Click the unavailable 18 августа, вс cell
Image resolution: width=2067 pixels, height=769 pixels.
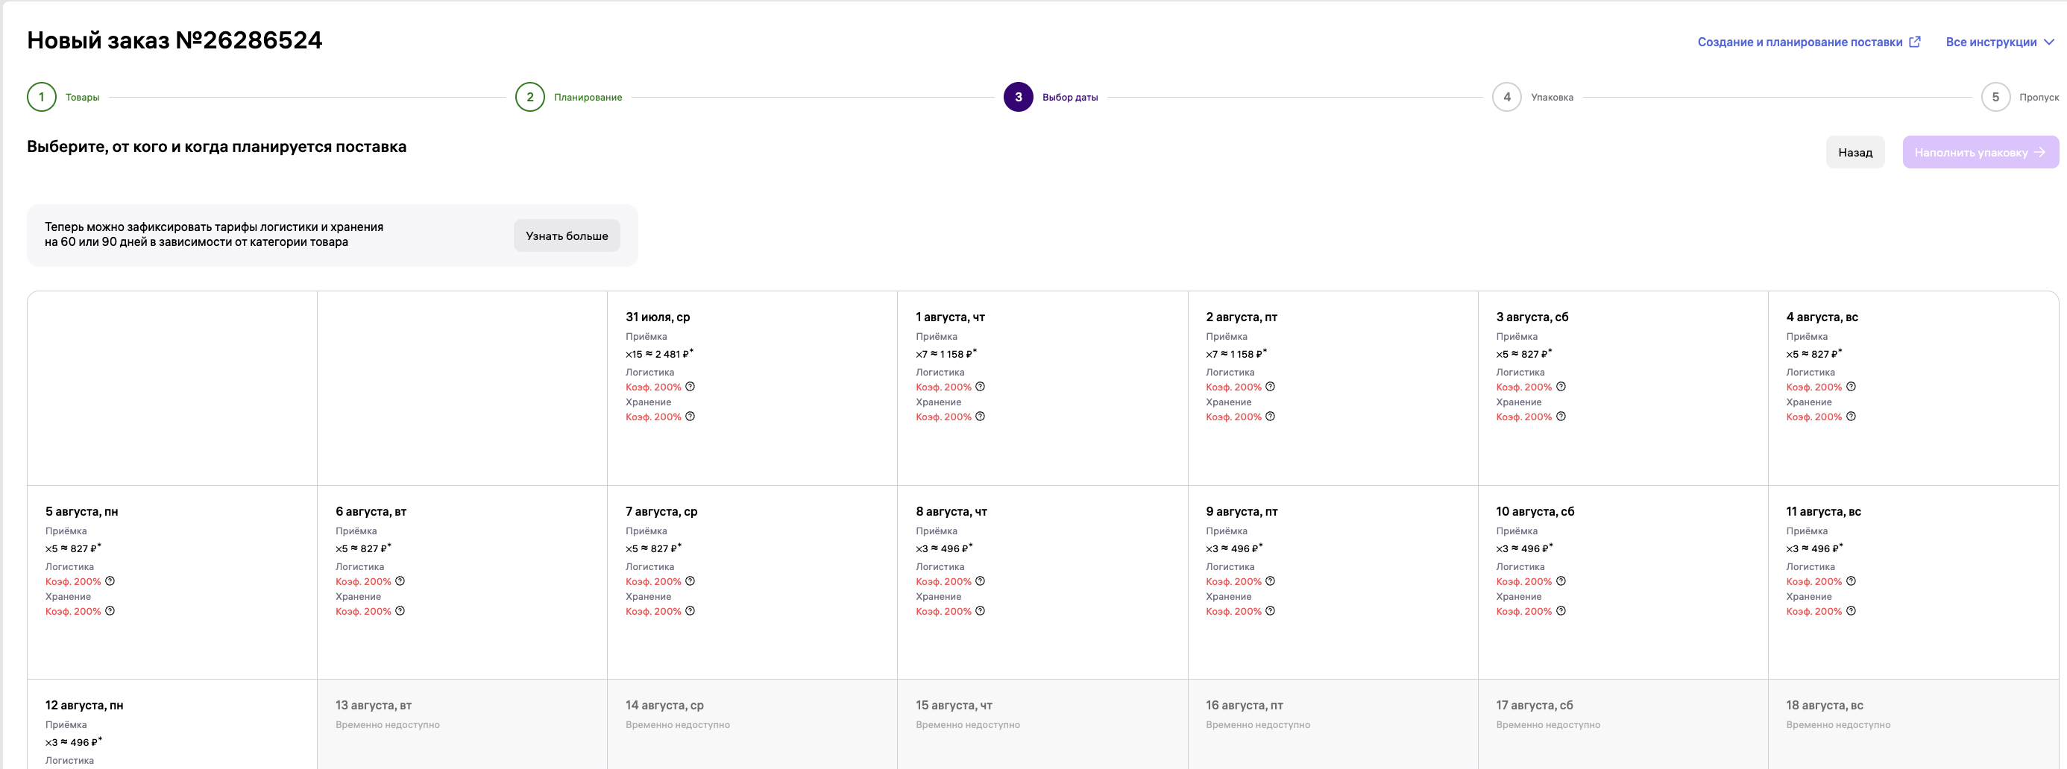point(1913,725)
